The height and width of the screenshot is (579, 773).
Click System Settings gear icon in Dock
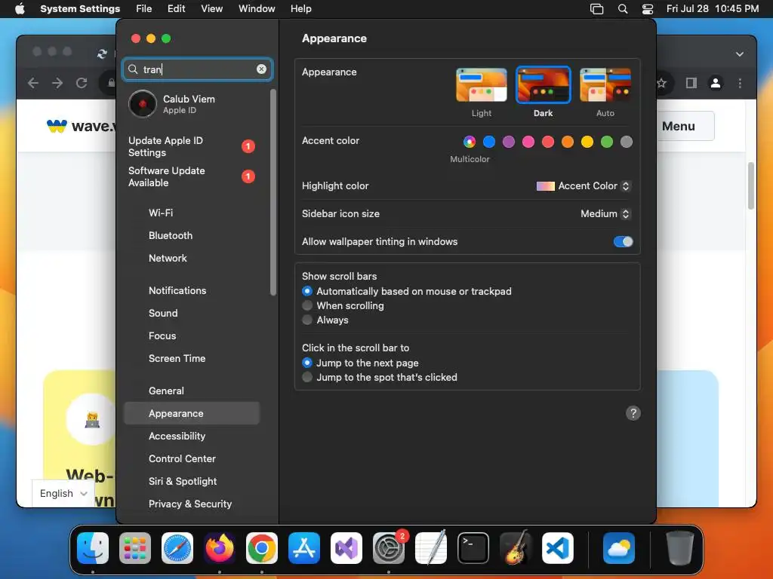389,548
